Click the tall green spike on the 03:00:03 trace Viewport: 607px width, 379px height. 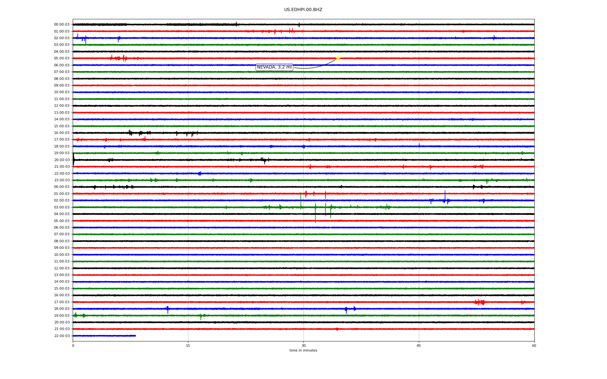(315, 212)
